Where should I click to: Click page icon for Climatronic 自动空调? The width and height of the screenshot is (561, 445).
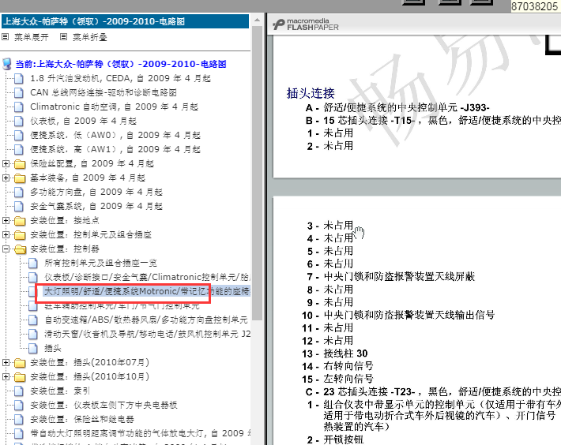[x=19, y=107]
